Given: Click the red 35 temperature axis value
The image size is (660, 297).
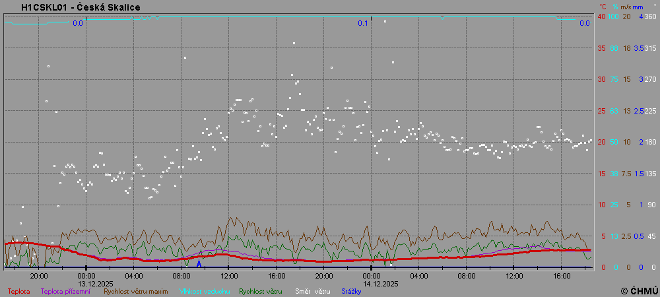Looking at the screenshot, I should [601, 48].
